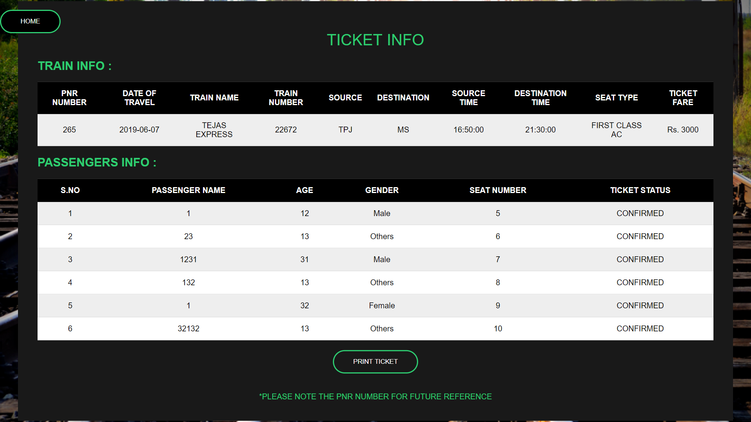
Task: Click the TICKET STATUS column header
Action: pyautogui.click(x=640, y=190)
